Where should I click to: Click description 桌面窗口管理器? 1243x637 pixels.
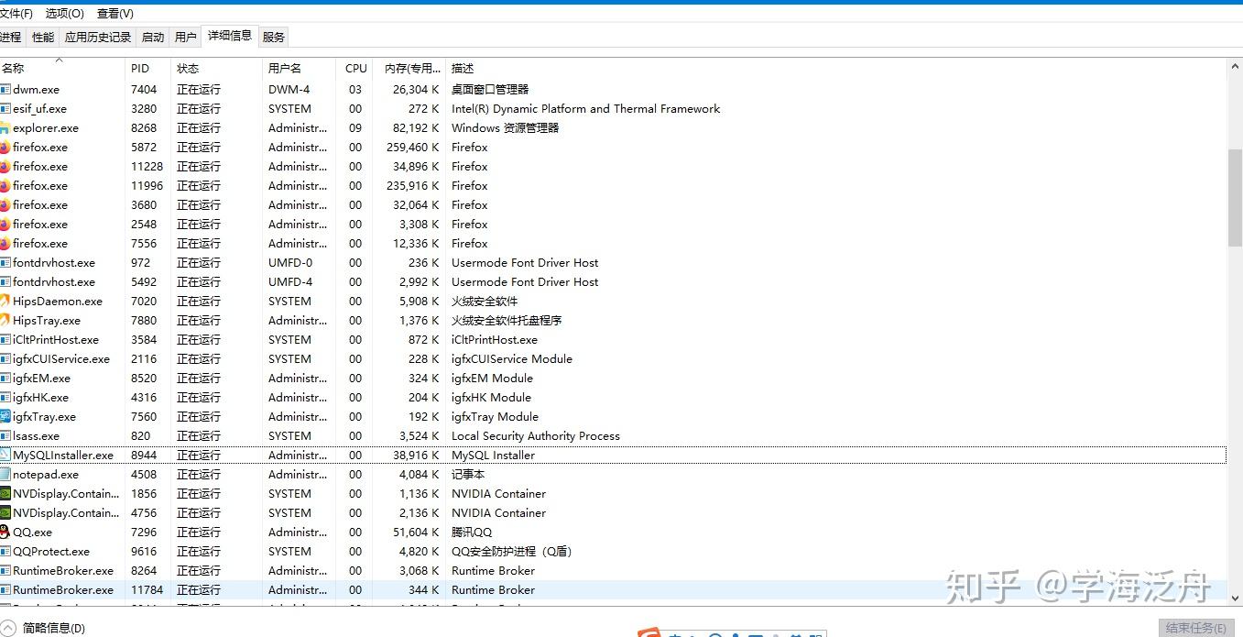pos(490,89)
